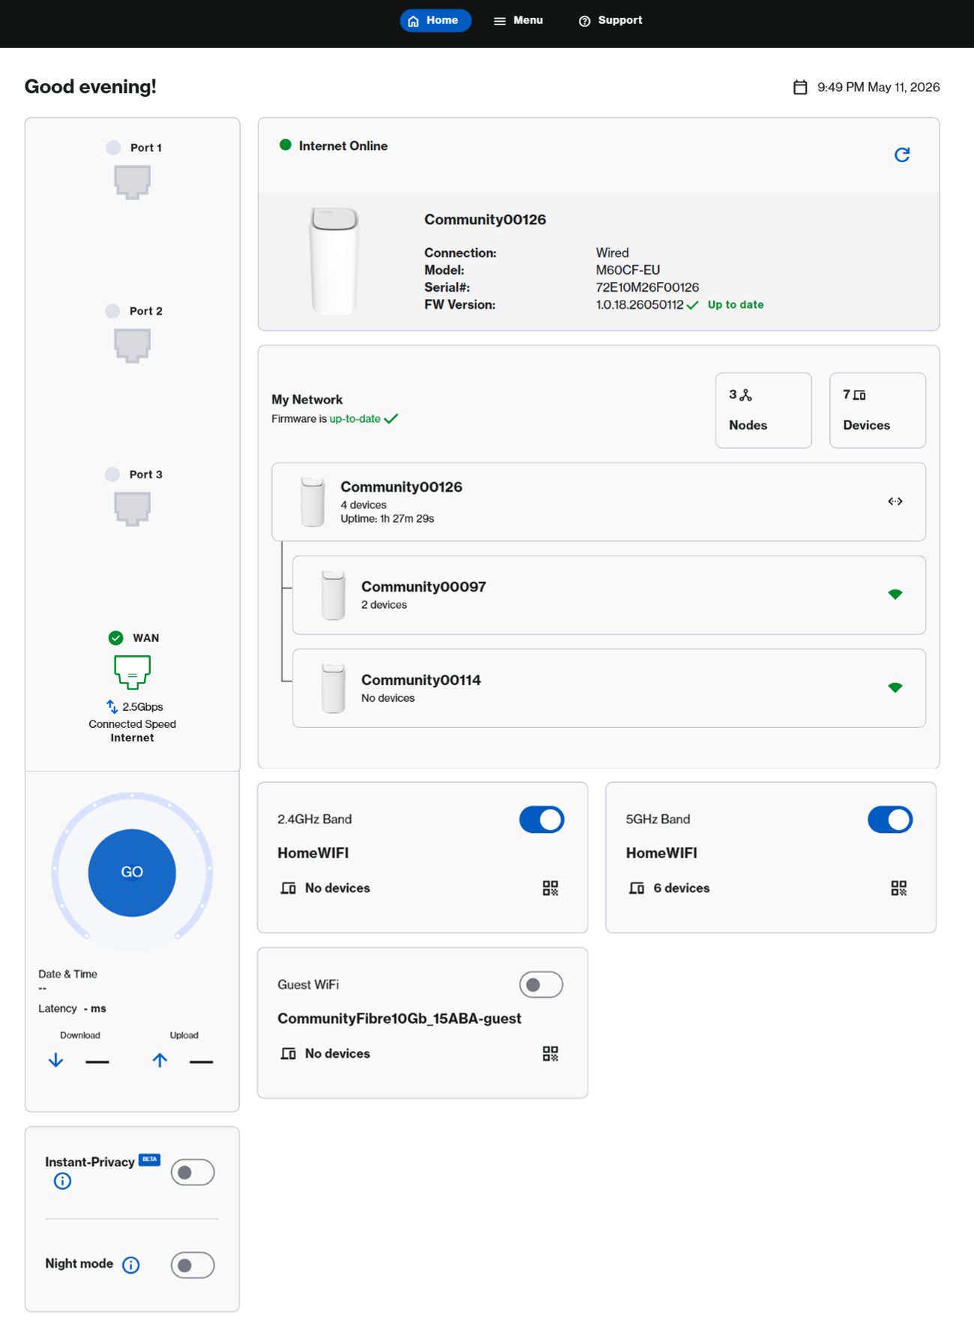Click the green WAN status checkmark
974x1318 pixels.
(x=115, y=638)
